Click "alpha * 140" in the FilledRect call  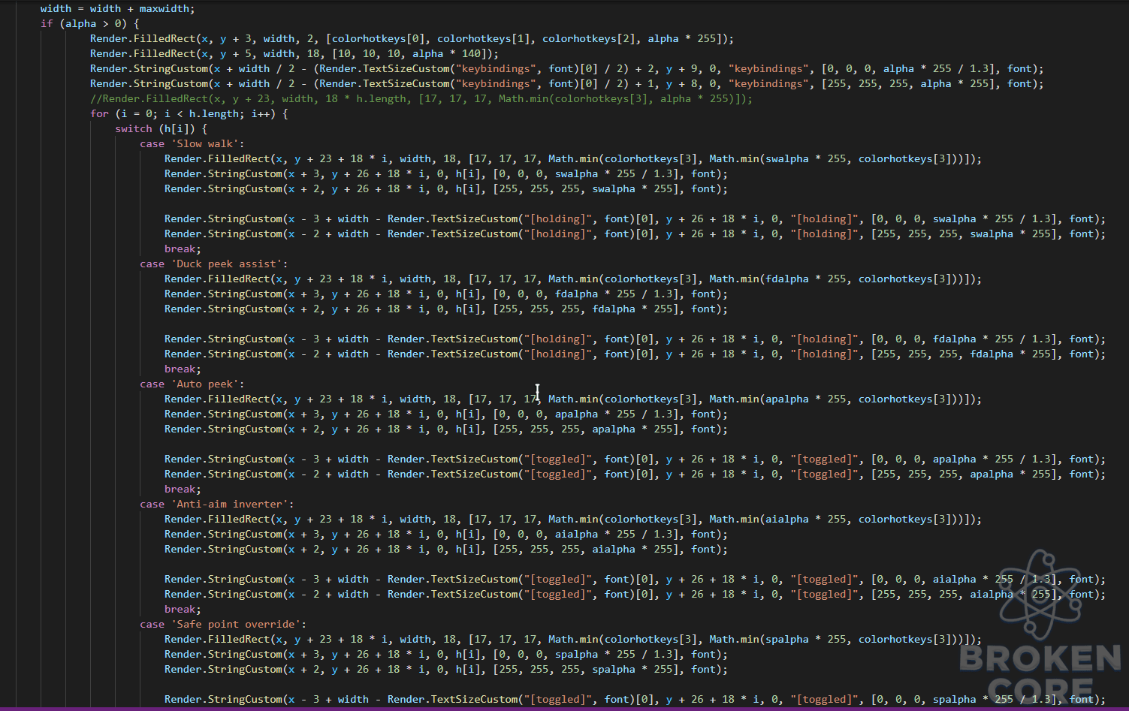[x=446, y=53]
